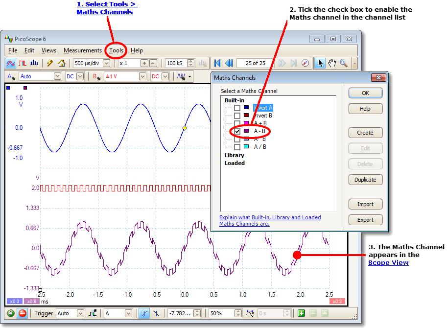Viewport: 447px width, 328px height.
Task: Click the post-trigger delay icon
Action: pyautogui.click(x=250, y=313)
